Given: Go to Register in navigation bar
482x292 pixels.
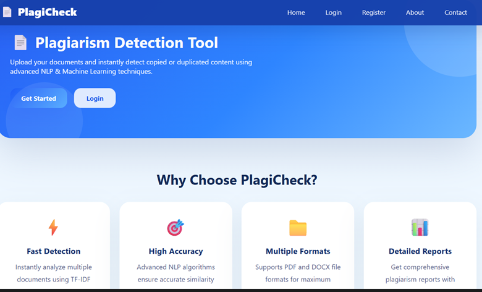Looking at the screenshot, I should 373,12.
